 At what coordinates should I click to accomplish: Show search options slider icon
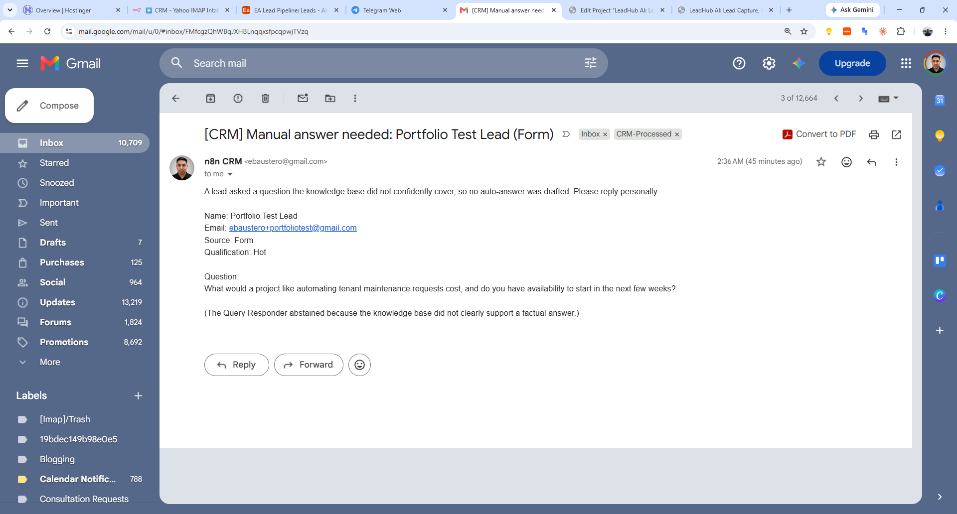pos(590,63)
